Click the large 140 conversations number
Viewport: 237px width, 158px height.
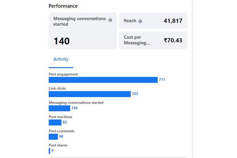tap(62, 41)
